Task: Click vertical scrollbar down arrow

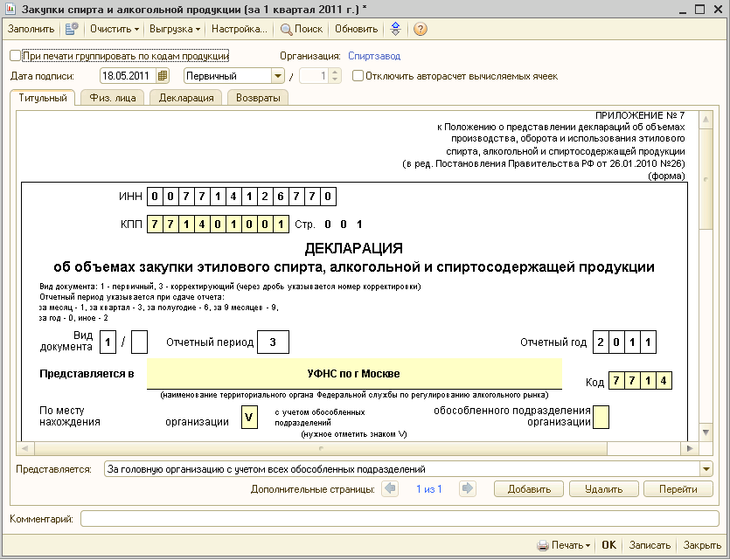Action: pyautogui.click(x=706, y=432)
